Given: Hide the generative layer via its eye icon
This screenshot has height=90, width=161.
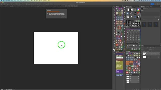Looking at the screenshot, I should tap(142, 54).
